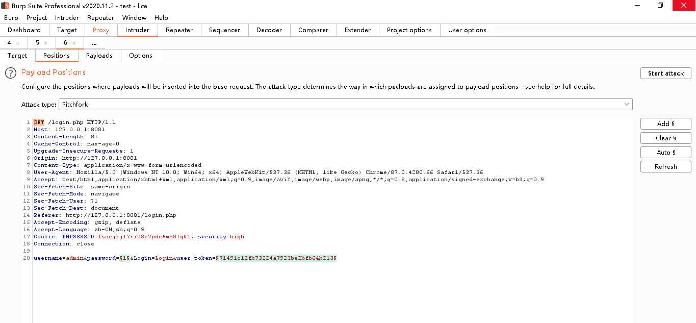This screenshot has width=696, height=323.
Task: Select the Positions sub-tab
Action: (x=56, y=56)
